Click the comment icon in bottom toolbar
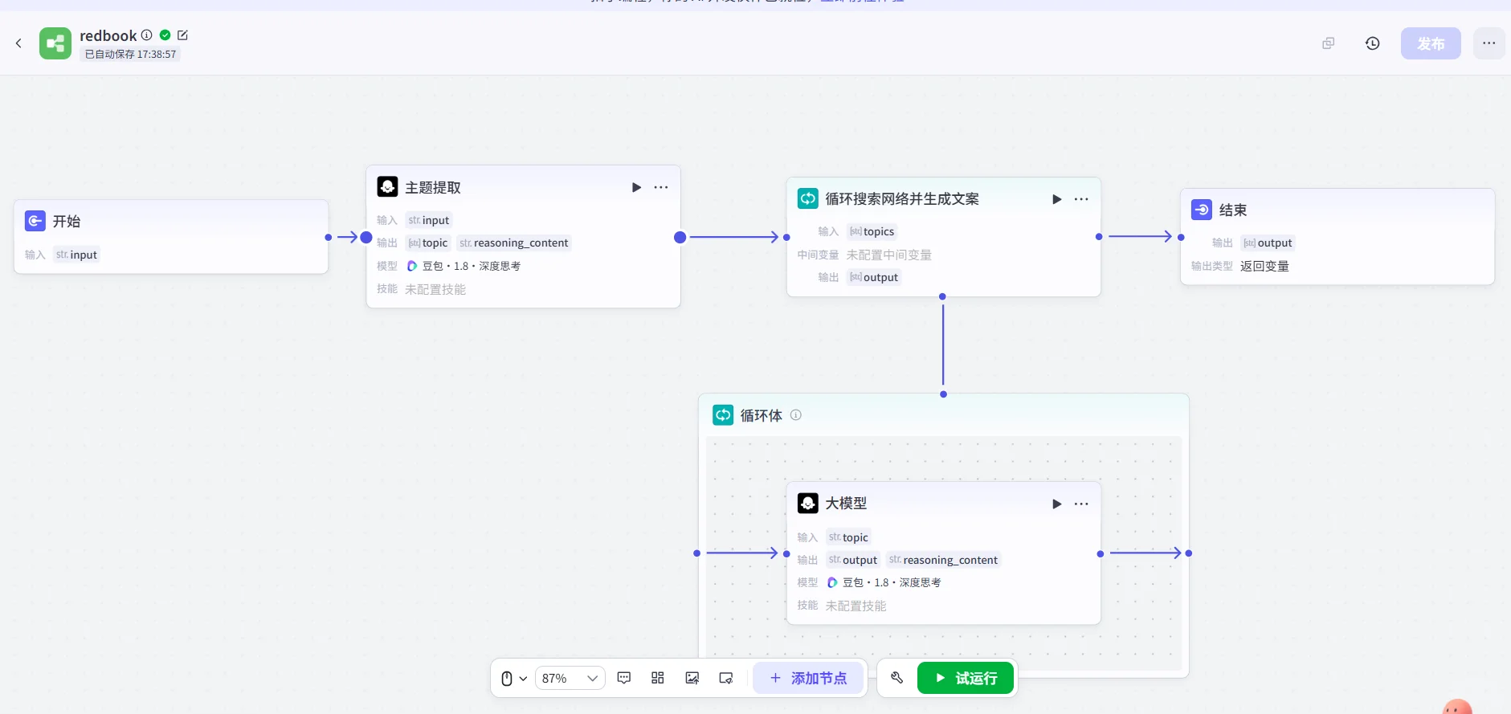 coord(624,678)
